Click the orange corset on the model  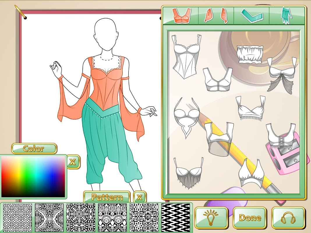pyautogui.click(x=107, y=85)
